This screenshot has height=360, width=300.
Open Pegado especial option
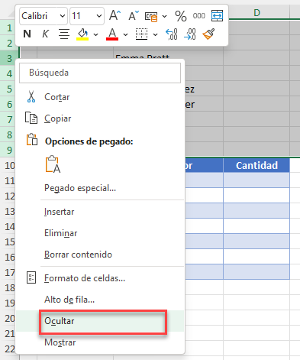(100, 188)
